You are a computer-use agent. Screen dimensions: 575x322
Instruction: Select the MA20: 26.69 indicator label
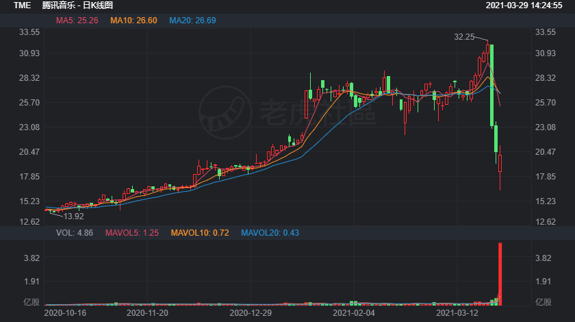point(192,21)
